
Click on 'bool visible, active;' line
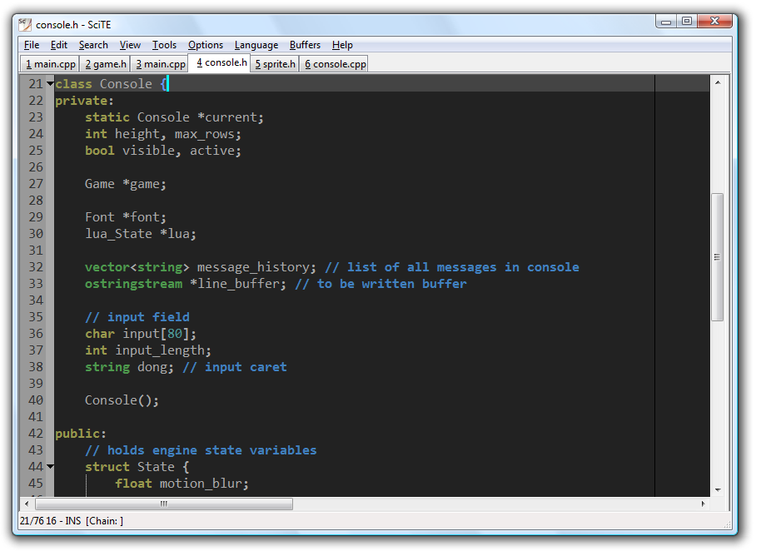click(x=163, y=151)
